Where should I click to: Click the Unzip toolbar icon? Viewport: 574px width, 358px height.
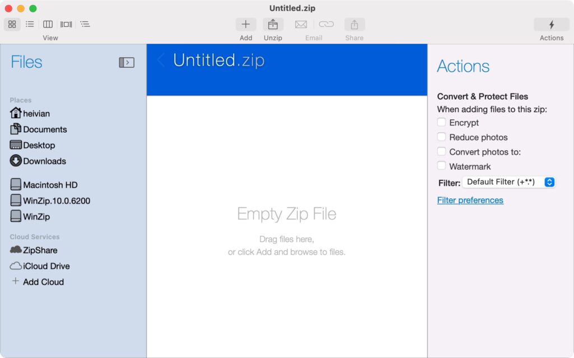tap(273, 24)
